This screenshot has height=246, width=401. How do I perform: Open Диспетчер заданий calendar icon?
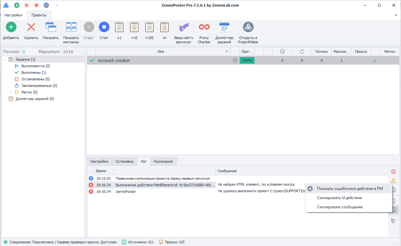click(x=224, y=27)
